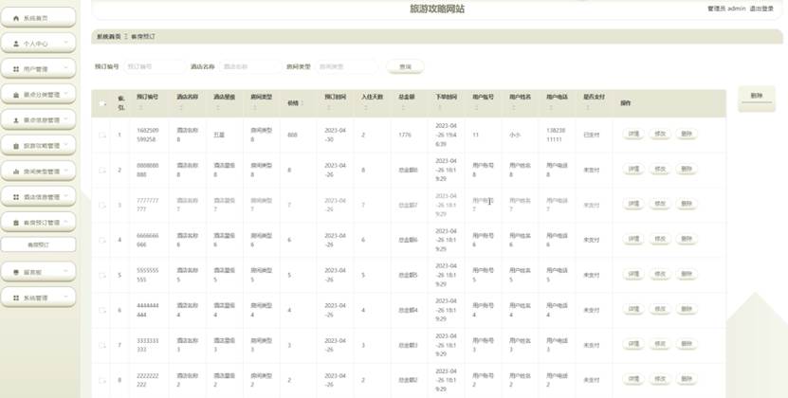788x398 pixels.
Task: Click sort icon under 用户姓名 column header
Action: (x=514, y=107)
